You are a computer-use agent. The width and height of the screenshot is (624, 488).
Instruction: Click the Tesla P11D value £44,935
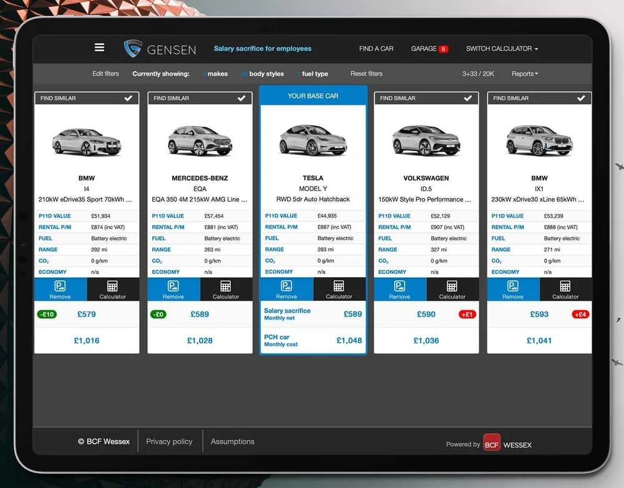point(327,216)
